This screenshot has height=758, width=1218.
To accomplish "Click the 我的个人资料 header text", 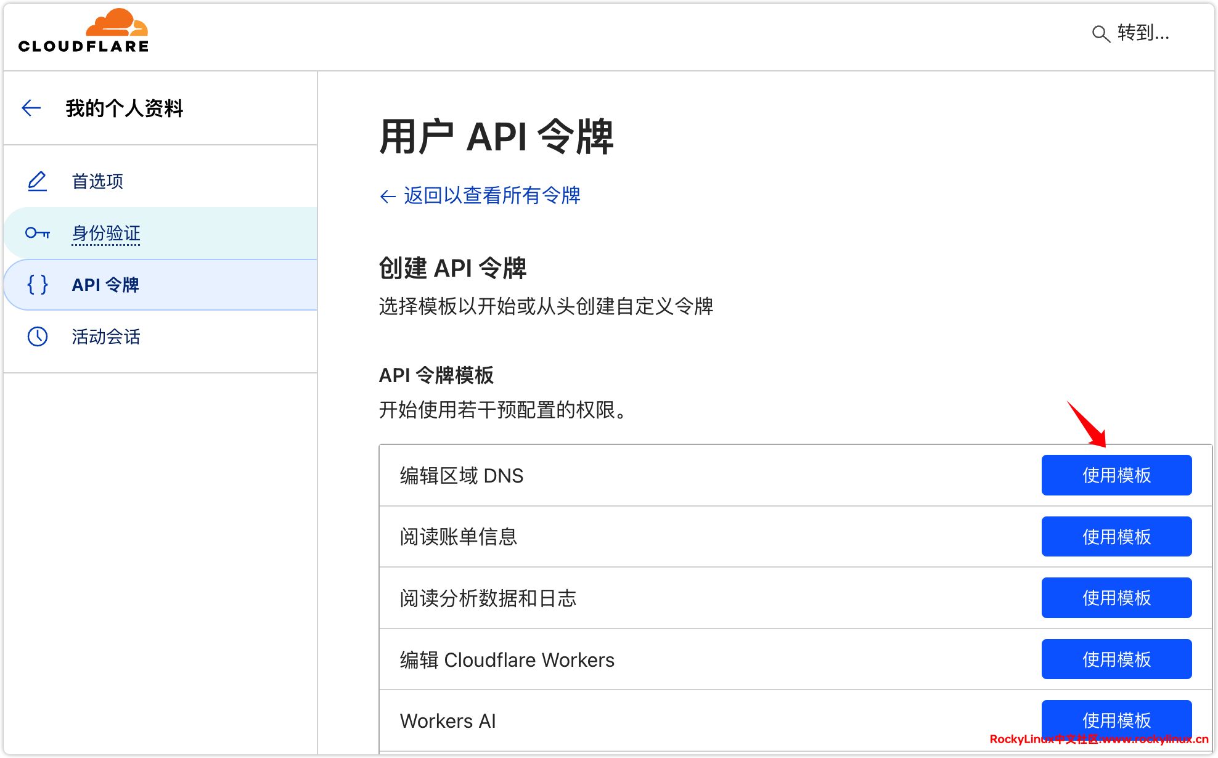I will (125, 108).
